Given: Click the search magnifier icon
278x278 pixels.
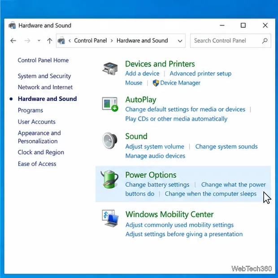Looking at the screenshot, I should point(265,41).
